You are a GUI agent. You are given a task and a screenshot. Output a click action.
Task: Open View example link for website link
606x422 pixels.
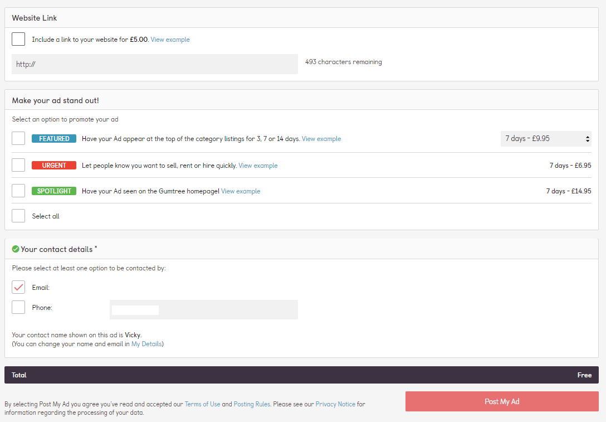[x=170, y=40]
